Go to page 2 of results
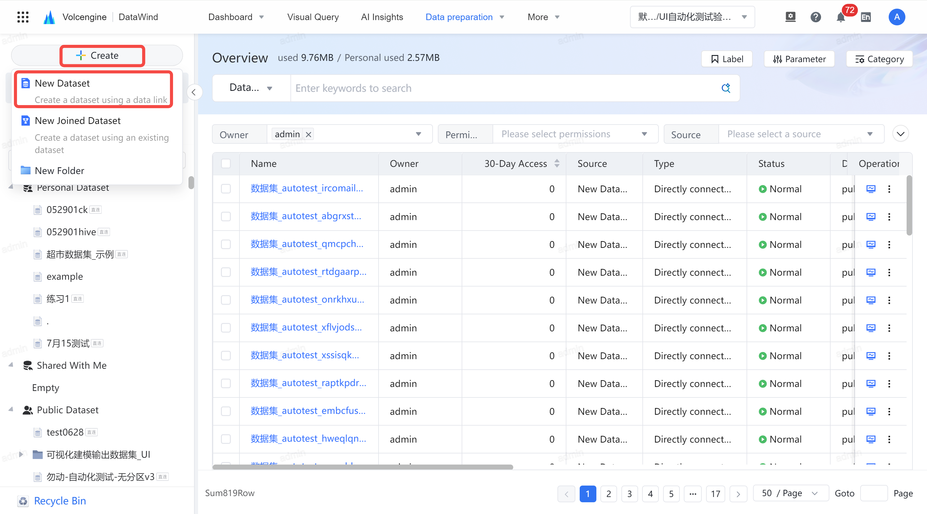927x514 pixels. 608,494
